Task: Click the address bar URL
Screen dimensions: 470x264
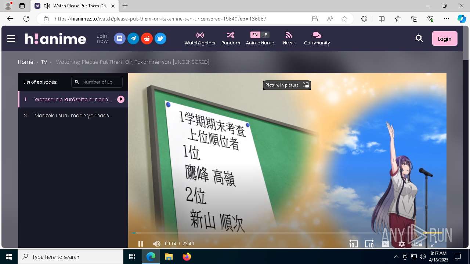Action: point(160,19)
